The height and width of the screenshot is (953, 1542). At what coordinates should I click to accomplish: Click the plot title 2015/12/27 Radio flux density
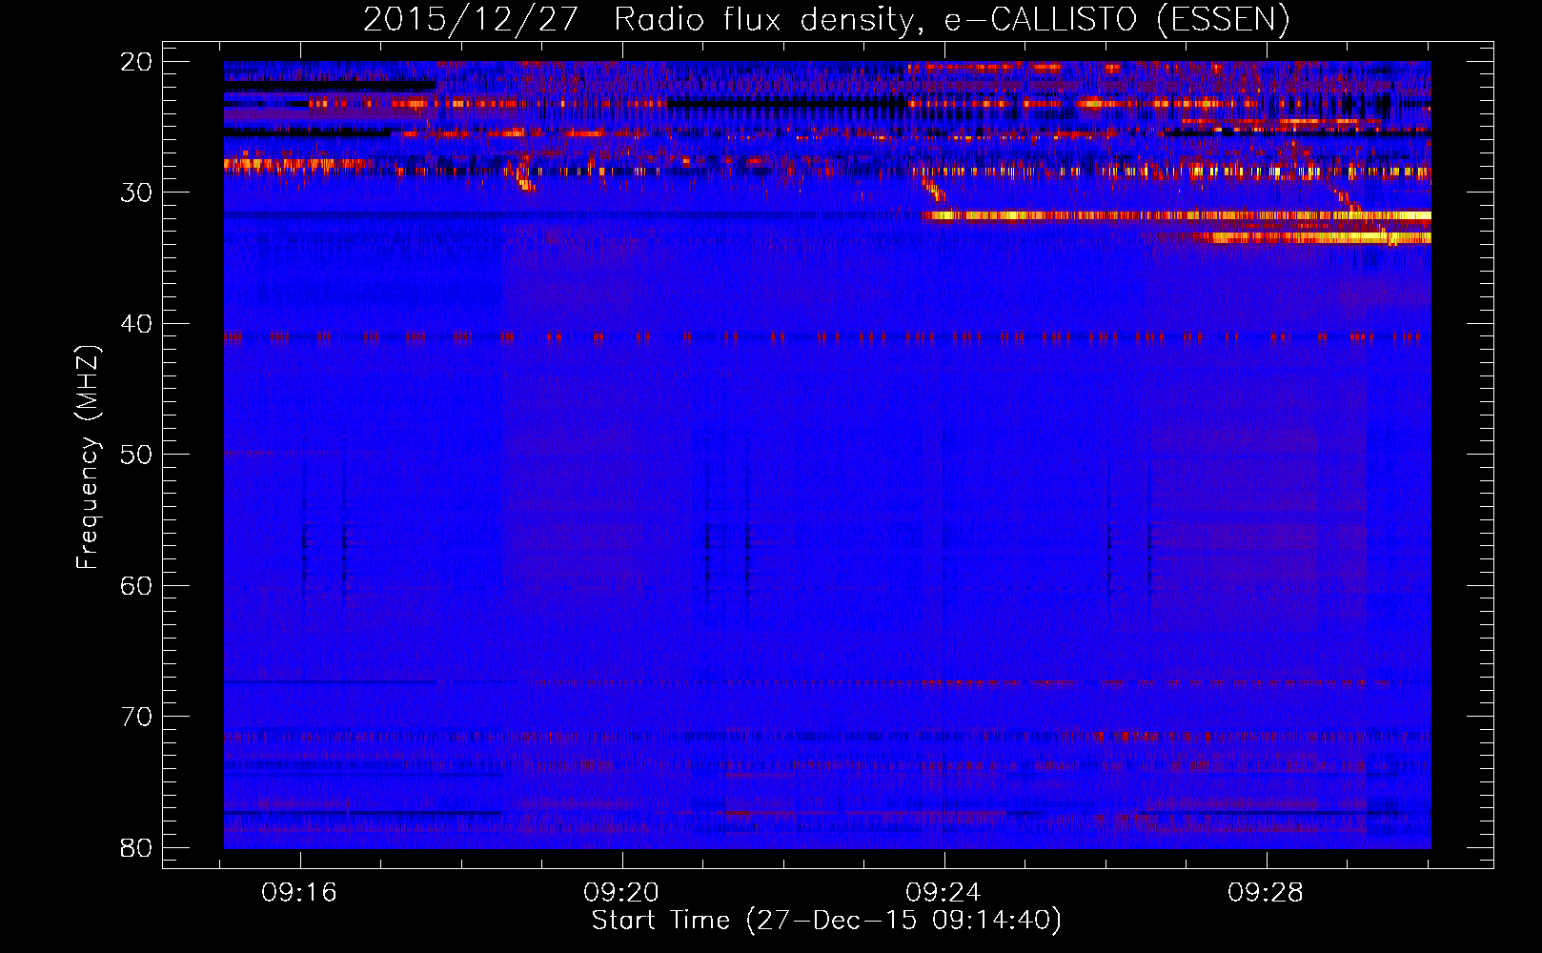point(826,20)
